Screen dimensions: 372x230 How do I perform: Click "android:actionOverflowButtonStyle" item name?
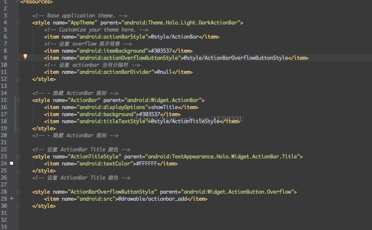(129, 58)
